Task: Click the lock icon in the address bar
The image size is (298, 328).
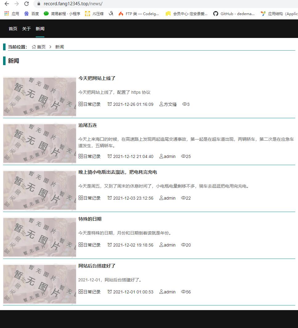Action: (x=39, y=4)
